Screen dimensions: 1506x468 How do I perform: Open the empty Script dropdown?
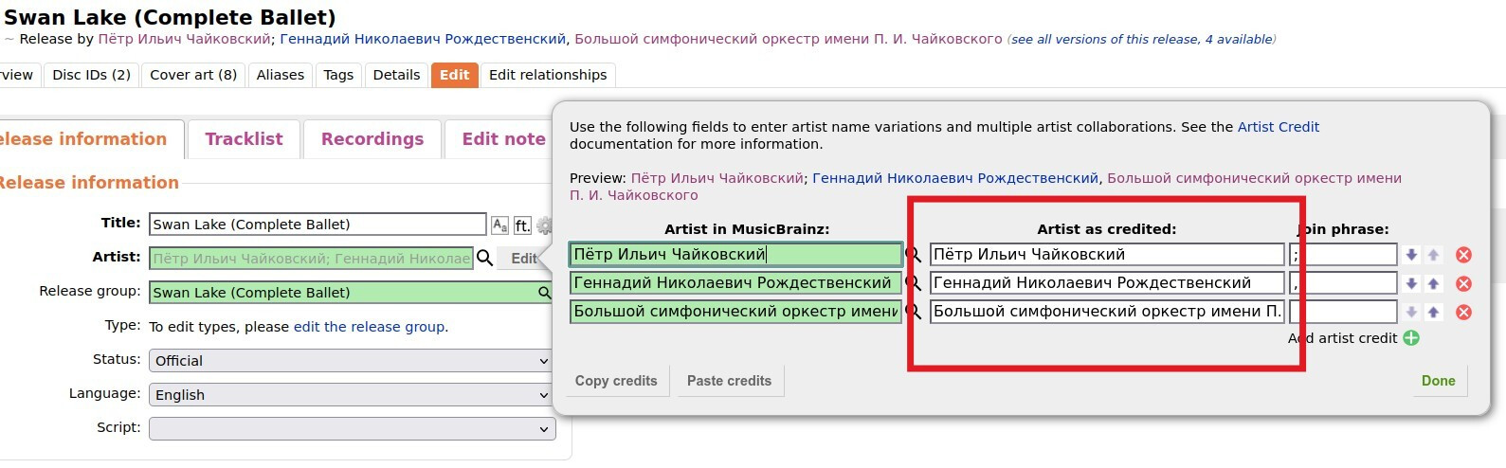tap(351, 429)
